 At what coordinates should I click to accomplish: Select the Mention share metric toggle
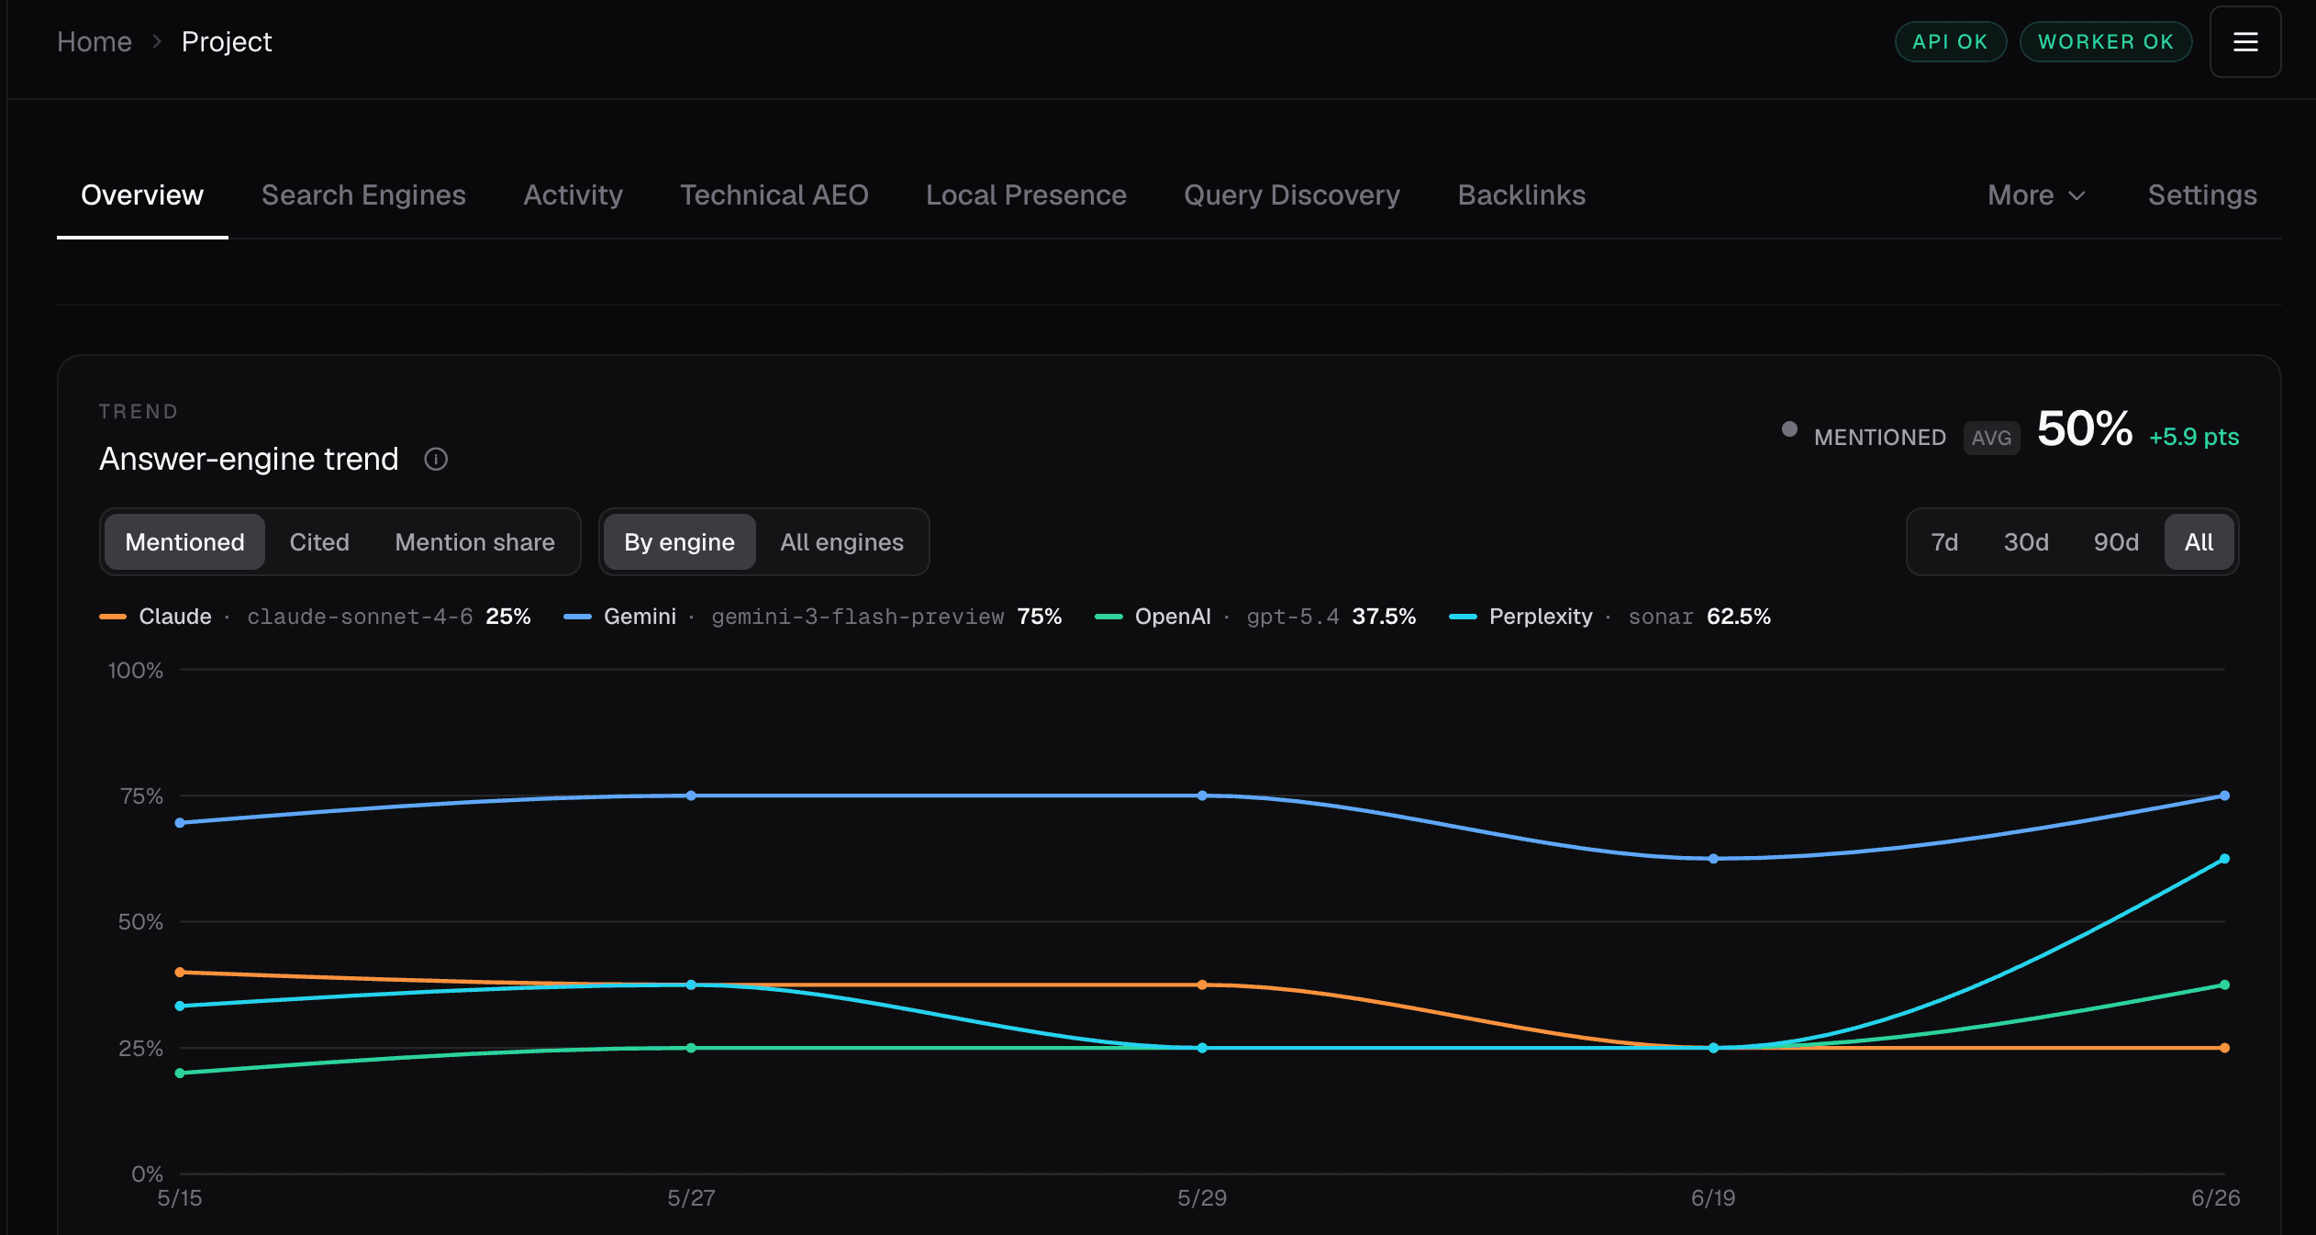point(474,542)
